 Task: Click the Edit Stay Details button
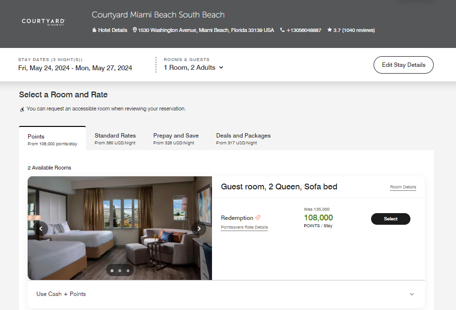(403, 64)
